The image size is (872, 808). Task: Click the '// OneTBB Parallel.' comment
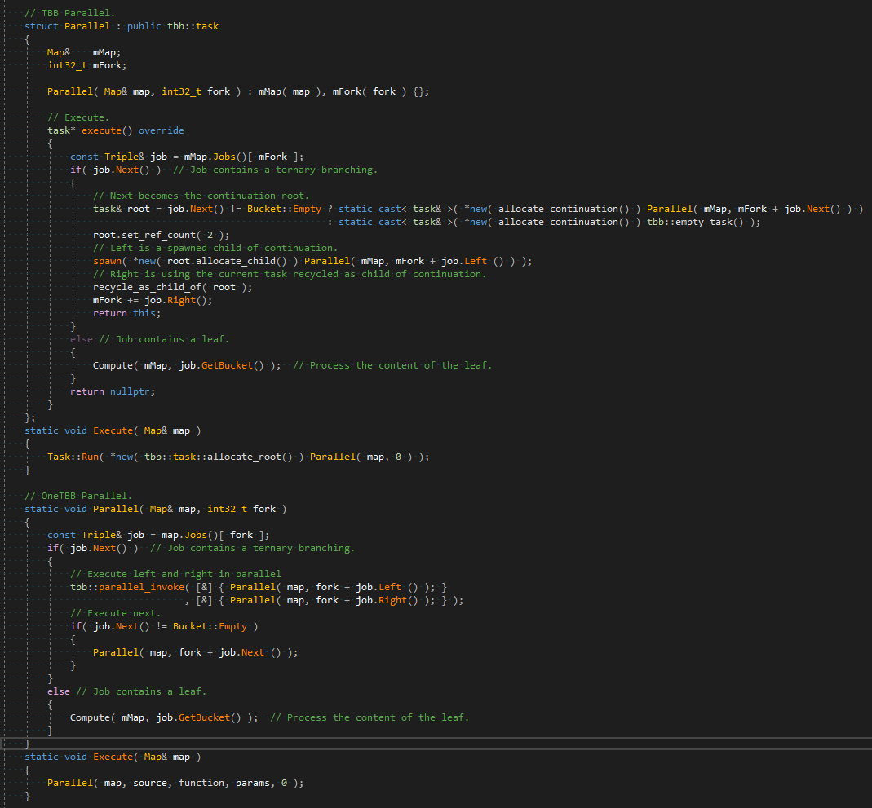tap(78, 496)
